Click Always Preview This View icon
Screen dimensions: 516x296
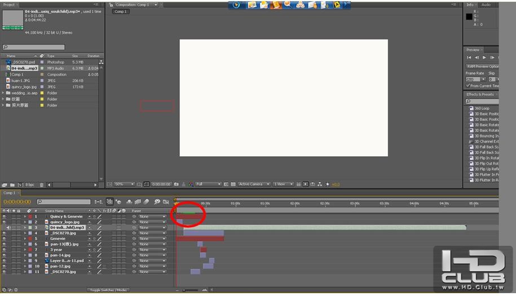[x=109, y=184]
